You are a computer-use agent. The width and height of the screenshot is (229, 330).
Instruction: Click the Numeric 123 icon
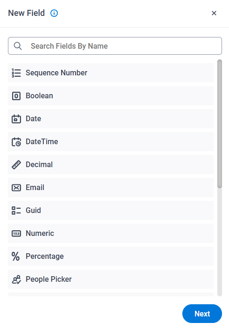16,234
